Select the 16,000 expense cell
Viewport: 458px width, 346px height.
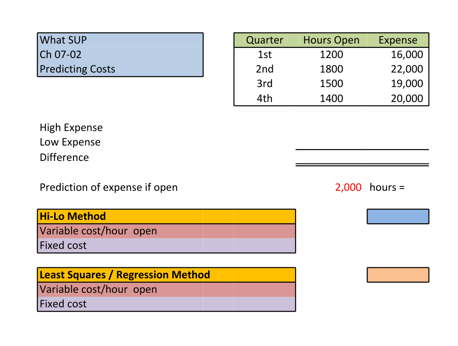click(x=398, y=55)
